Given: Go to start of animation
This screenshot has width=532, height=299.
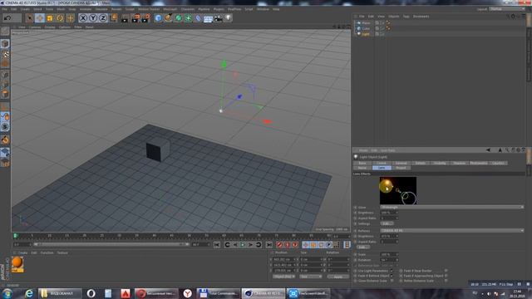Looking at the screenshot, I should tap(217, 245).
